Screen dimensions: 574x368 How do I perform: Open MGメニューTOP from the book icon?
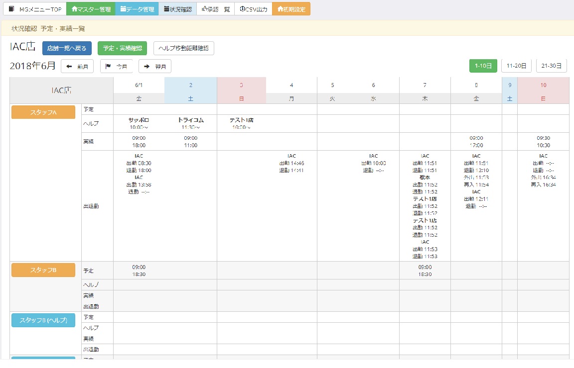pos(12,9)
